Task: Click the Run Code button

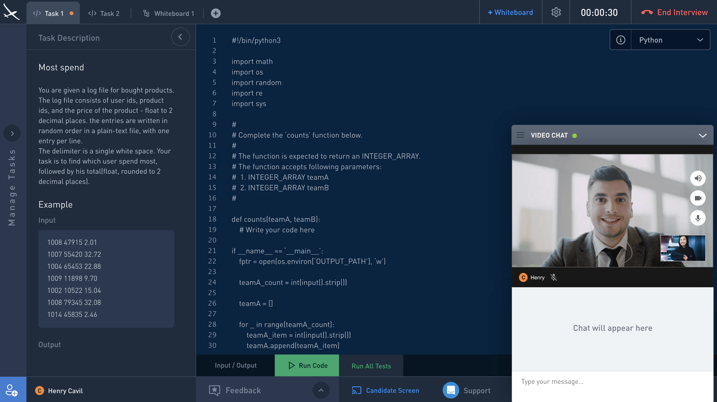Action: click(307, 365)
